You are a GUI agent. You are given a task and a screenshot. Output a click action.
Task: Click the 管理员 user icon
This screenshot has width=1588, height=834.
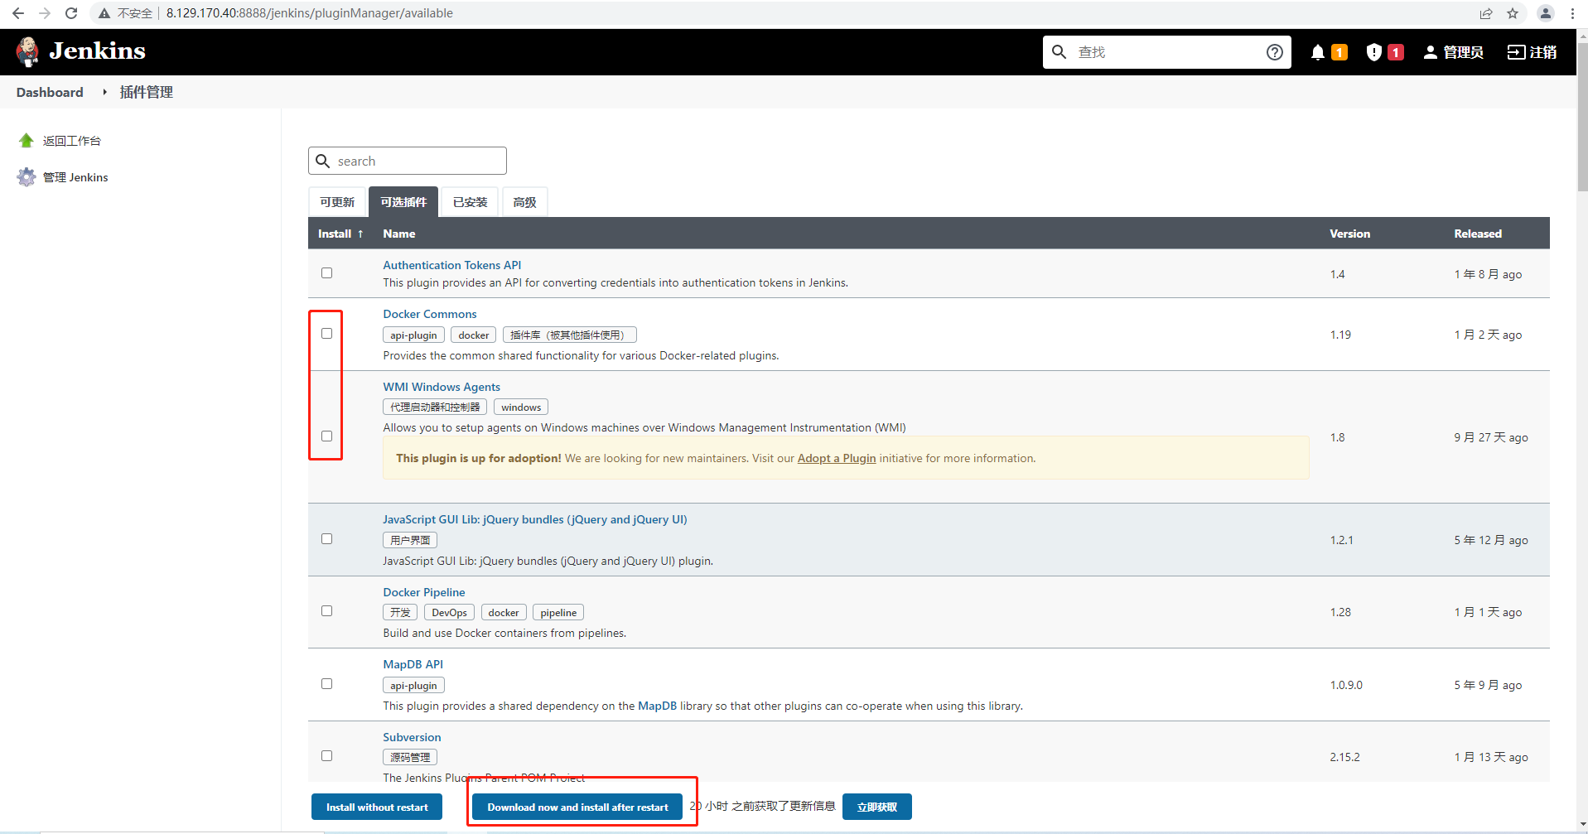tap(1429, 51)
